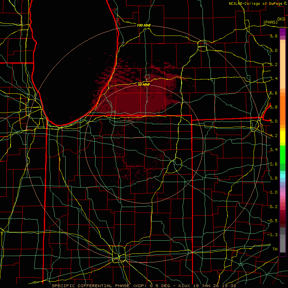This screenshot has height=288, width=288.
Task: Select the 100 NMI range ring label
Action: [144, 25]
